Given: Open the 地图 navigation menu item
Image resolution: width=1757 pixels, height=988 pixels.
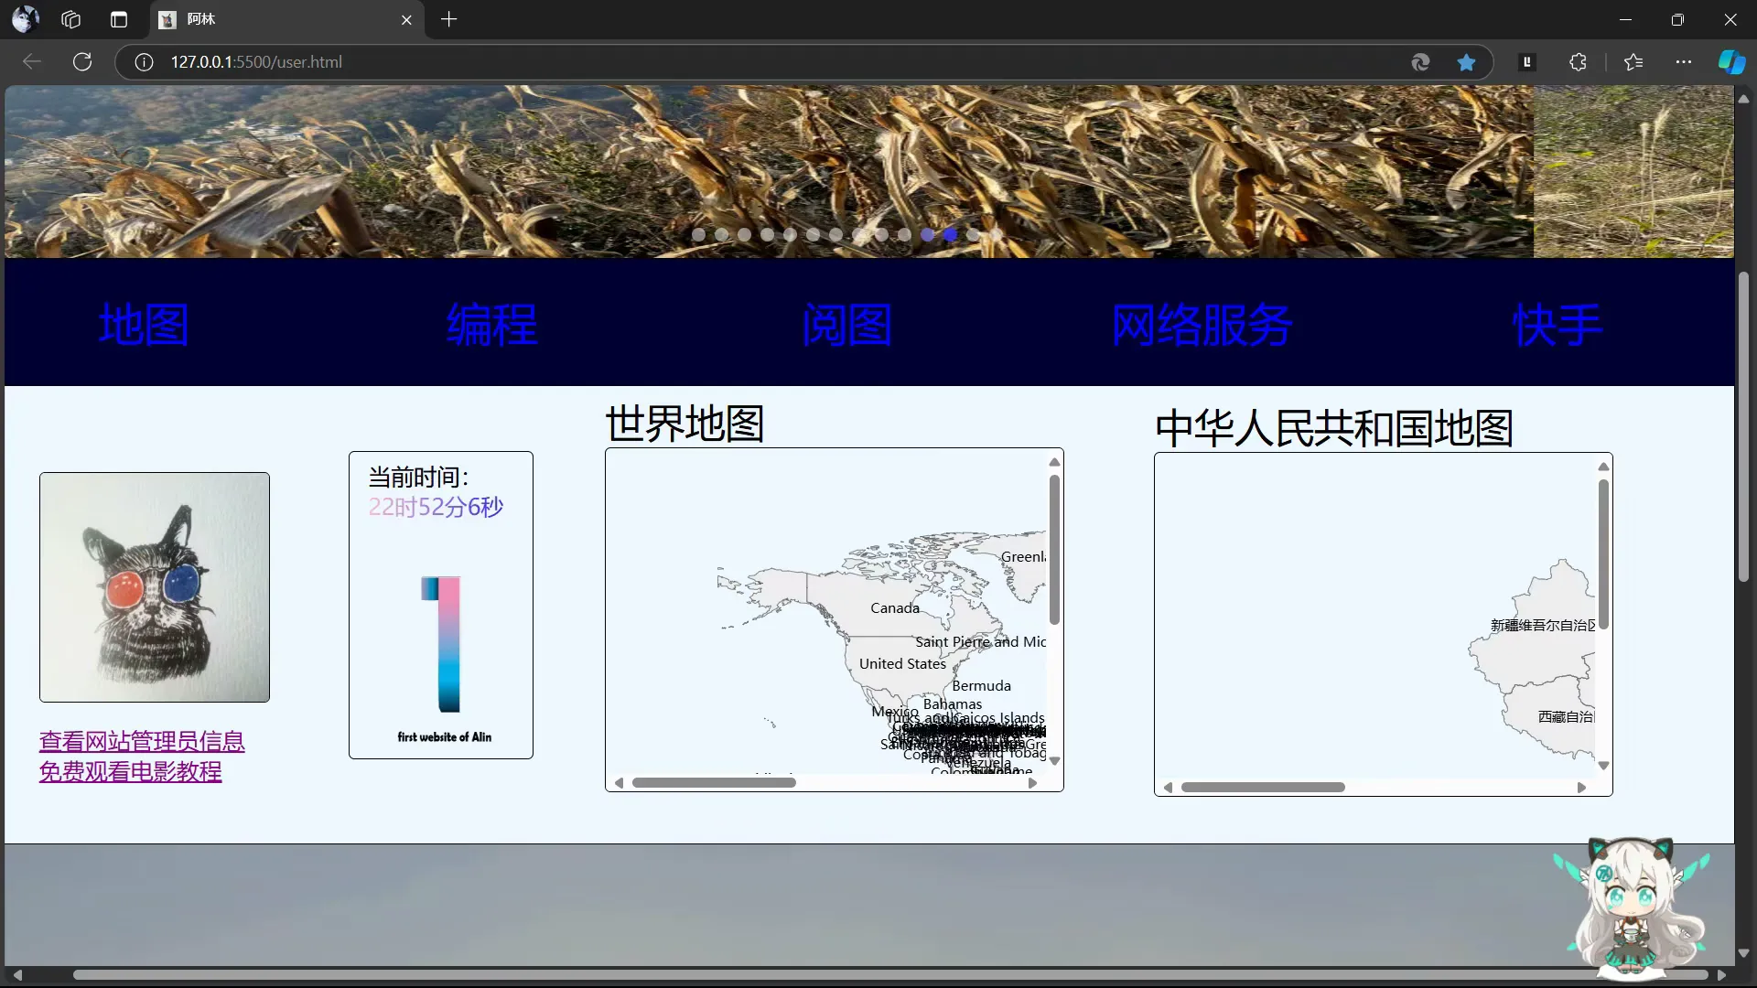Looking at the screenshot, I should coord(144,325).
